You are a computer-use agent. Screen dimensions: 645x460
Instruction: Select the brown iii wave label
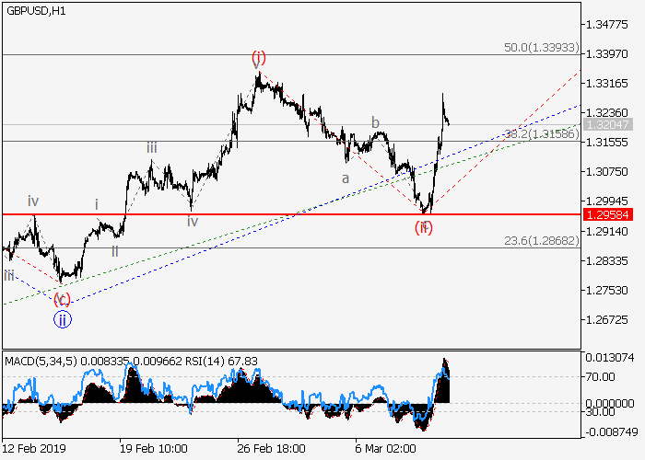[x=150, y=147]
